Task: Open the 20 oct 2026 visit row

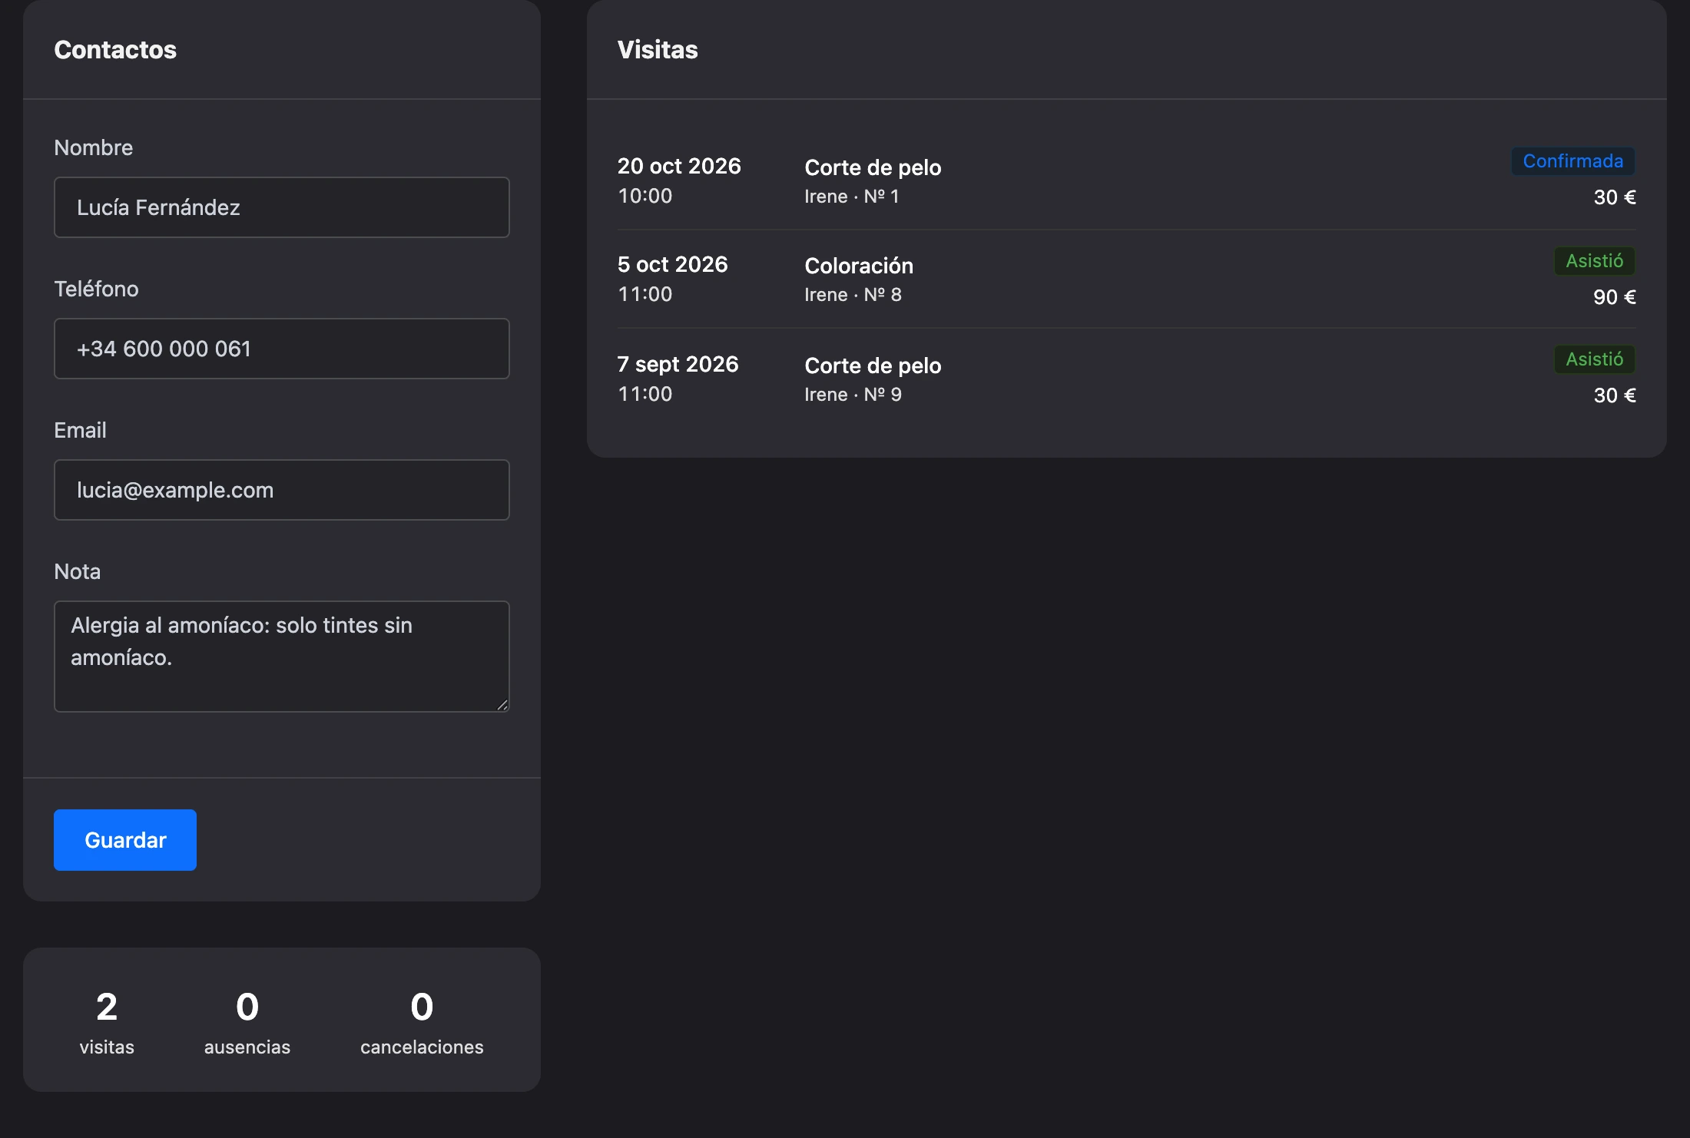Action: pos(1127,180)
